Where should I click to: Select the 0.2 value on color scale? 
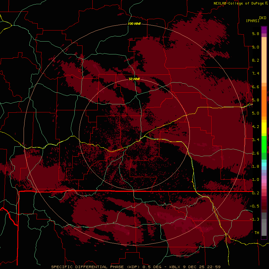pos(256,193)
